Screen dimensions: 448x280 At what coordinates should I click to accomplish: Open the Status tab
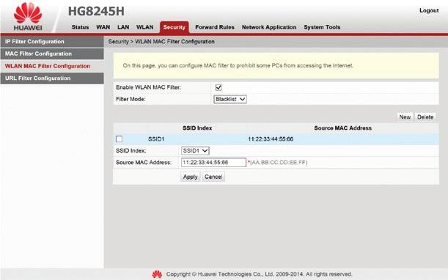click(80, 27)
